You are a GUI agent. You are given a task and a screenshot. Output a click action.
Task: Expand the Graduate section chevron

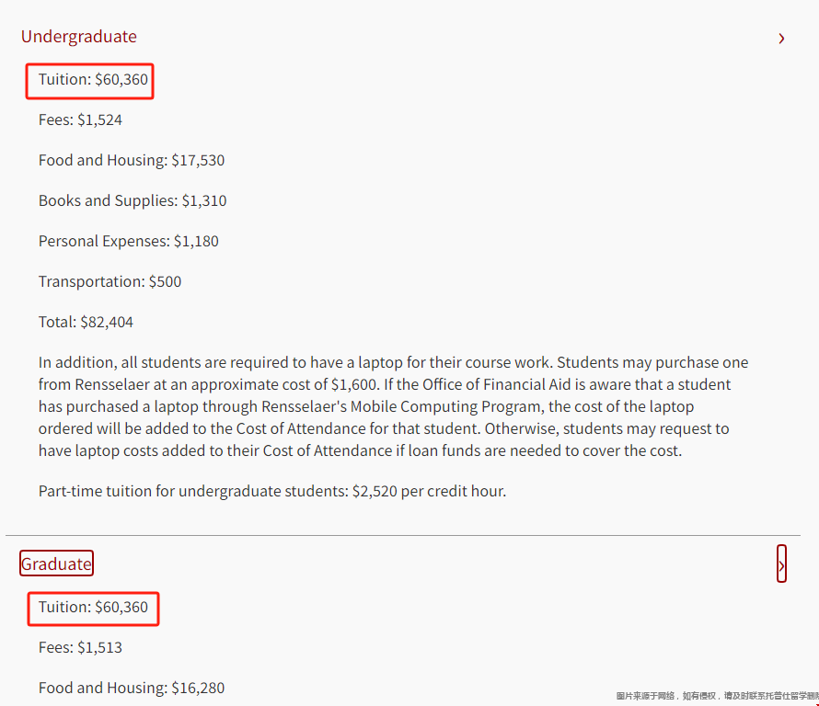tap(781, 565)
